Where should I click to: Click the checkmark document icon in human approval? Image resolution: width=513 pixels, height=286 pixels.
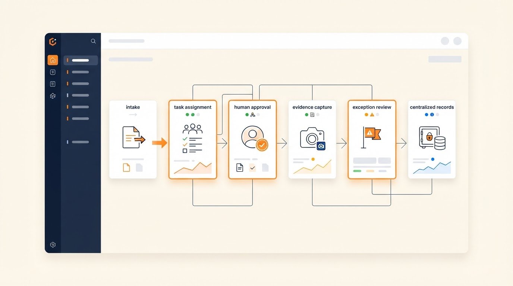coord(252,168)
